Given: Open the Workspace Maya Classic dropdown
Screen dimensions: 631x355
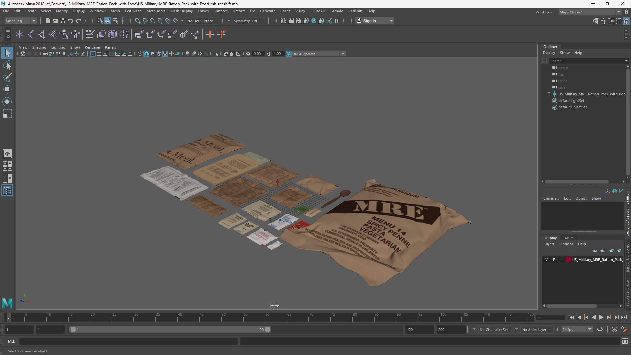Looking at the screenshot, I should coord(590,12).
